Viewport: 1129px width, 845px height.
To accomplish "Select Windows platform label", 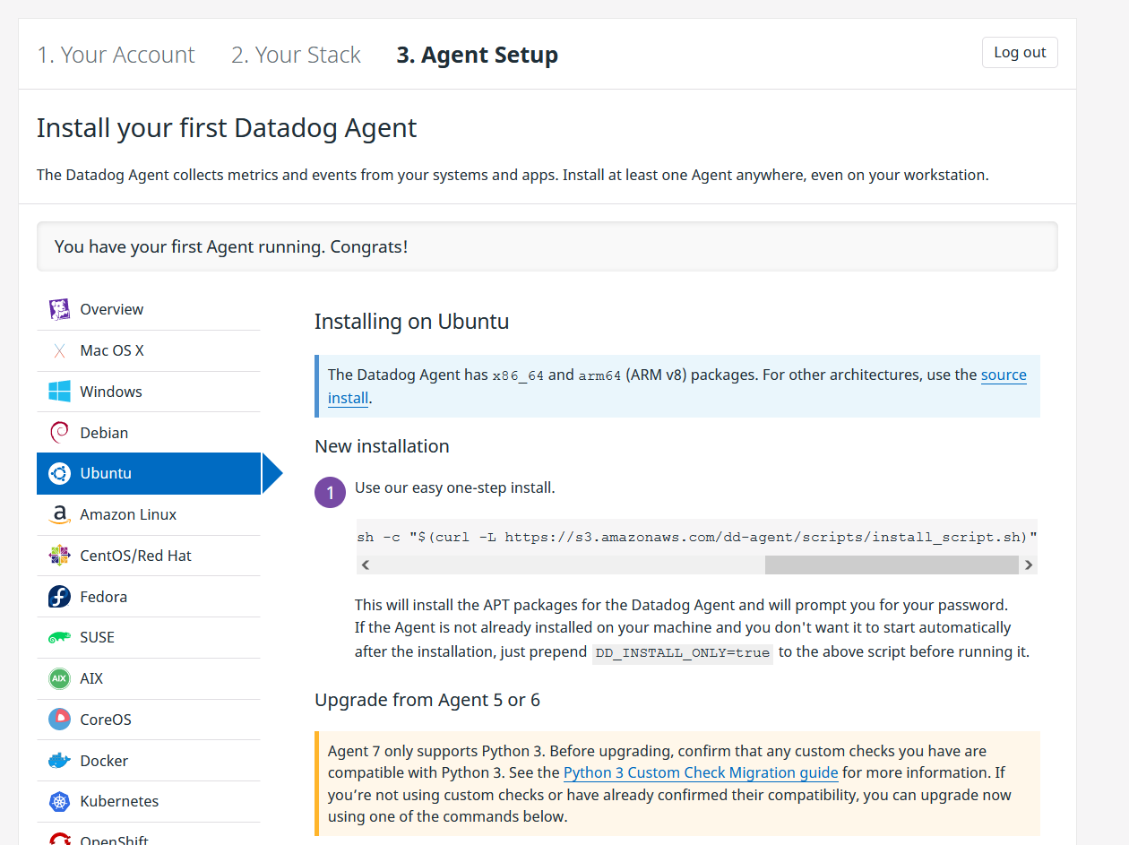I will (111, 392).
